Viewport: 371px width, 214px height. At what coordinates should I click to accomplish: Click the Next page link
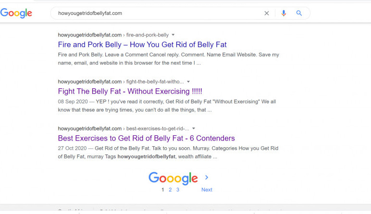coord(207,190)
